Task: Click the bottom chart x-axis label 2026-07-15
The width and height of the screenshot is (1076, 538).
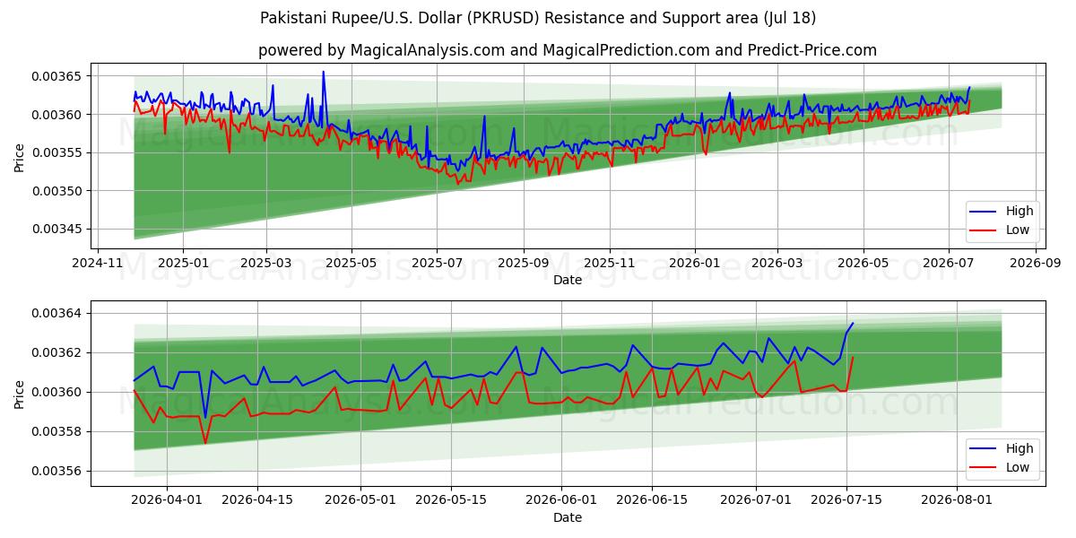Action: [846, 499]
